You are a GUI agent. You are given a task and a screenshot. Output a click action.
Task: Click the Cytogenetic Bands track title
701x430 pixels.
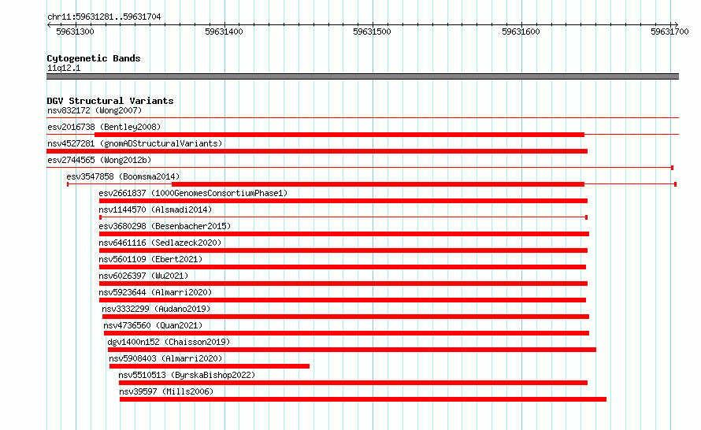[94, 58]
